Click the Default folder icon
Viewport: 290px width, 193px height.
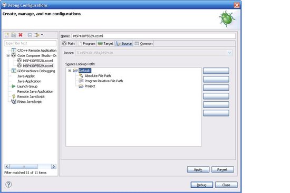click(x=75, y=71)
